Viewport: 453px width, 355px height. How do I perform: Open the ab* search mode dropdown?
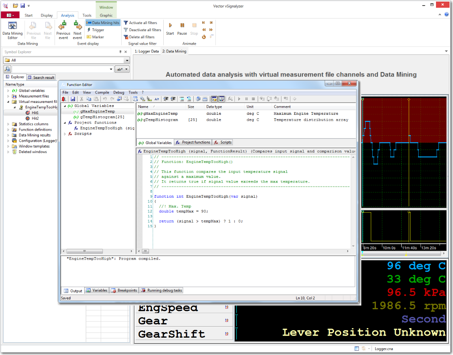122,69
